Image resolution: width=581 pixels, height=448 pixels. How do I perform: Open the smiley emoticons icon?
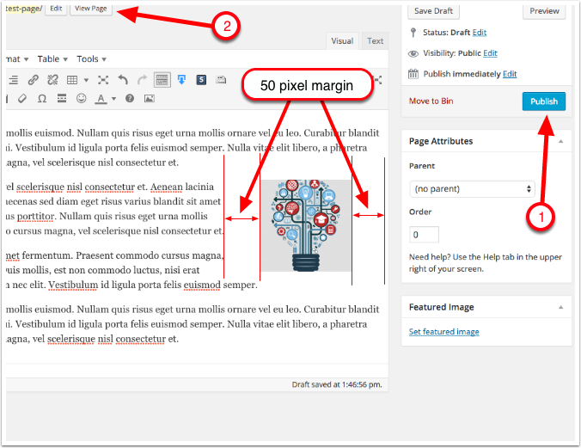point(81,98)
